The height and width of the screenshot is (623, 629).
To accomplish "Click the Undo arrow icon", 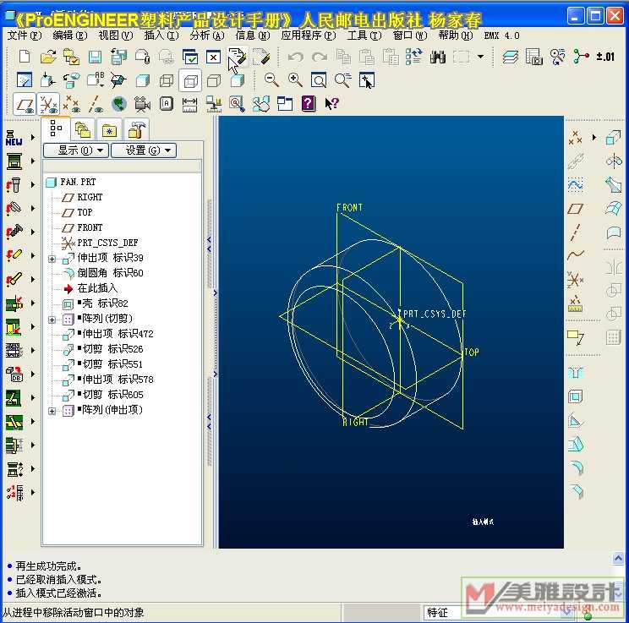I will point(296,57).
